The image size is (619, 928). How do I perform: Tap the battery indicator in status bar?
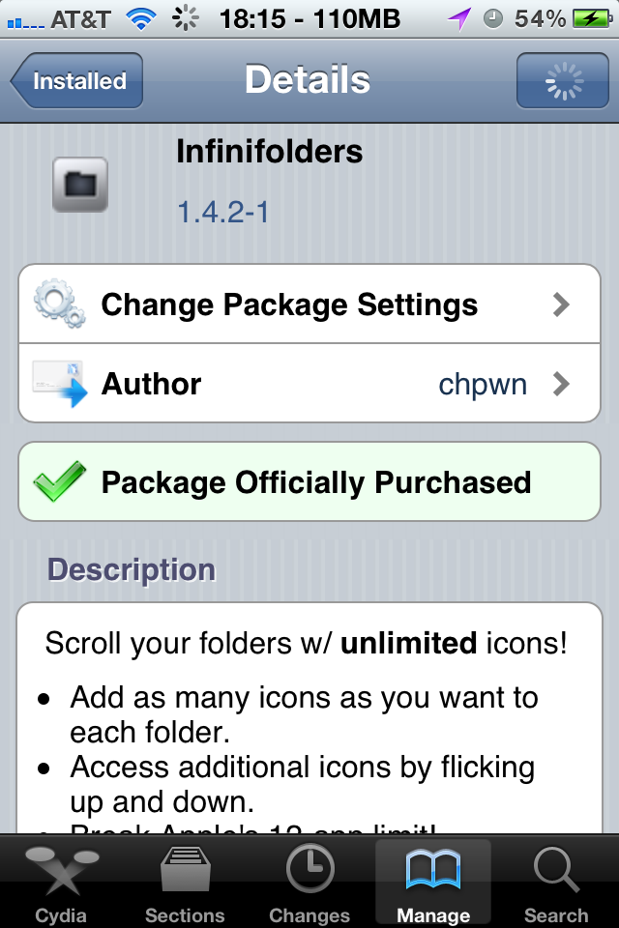[592, 19]
